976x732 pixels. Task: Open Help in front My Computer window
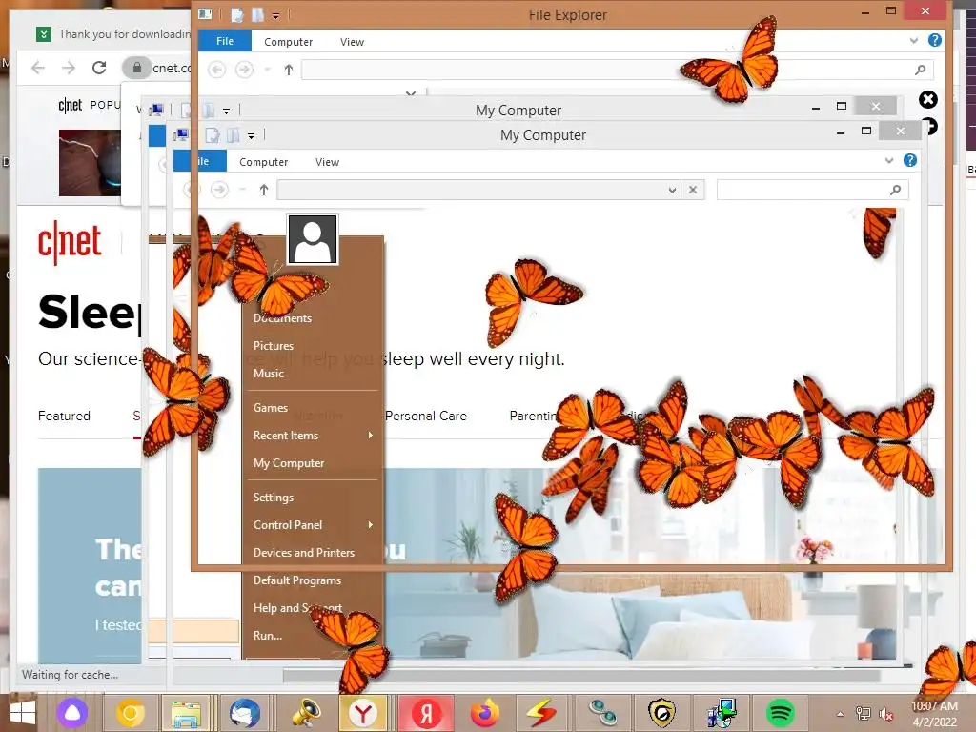(x=910, y=160)
